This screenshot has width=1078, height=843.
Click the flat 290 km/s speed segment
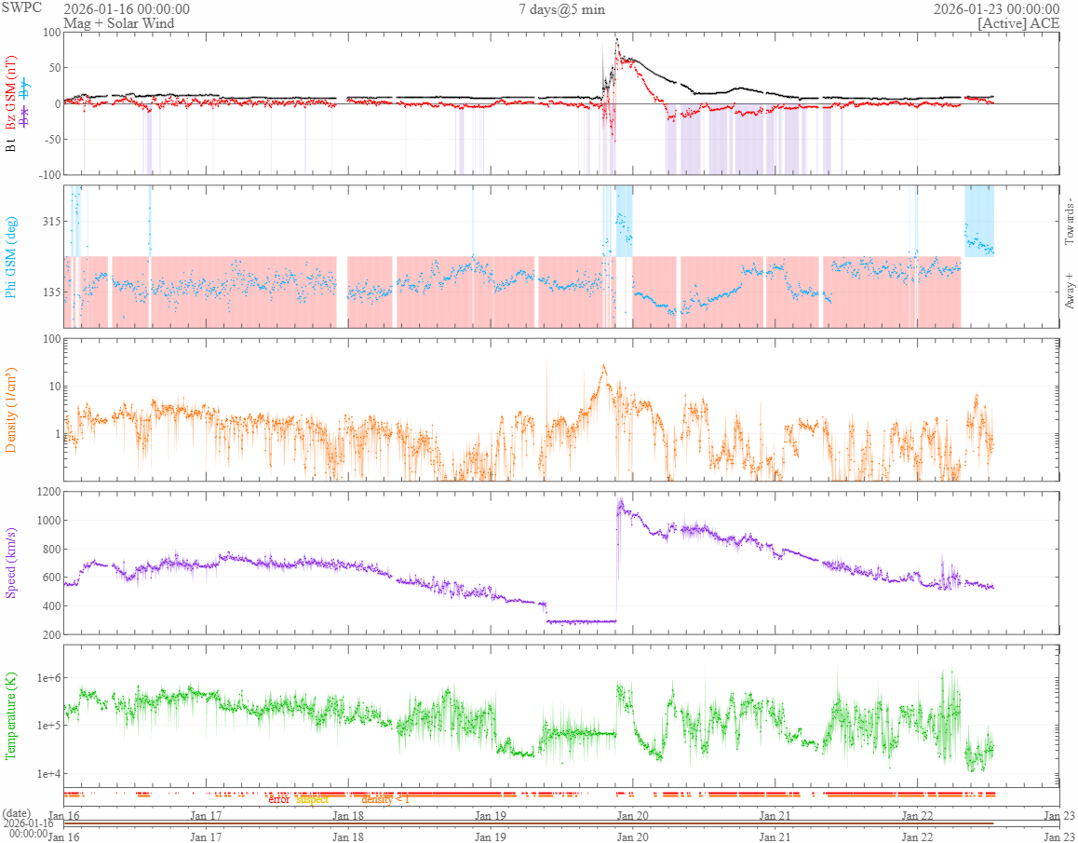(582, 621)
